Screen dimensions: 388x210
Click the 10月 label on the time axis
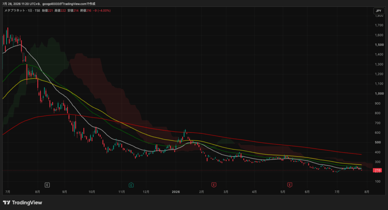tap(92, 192)
